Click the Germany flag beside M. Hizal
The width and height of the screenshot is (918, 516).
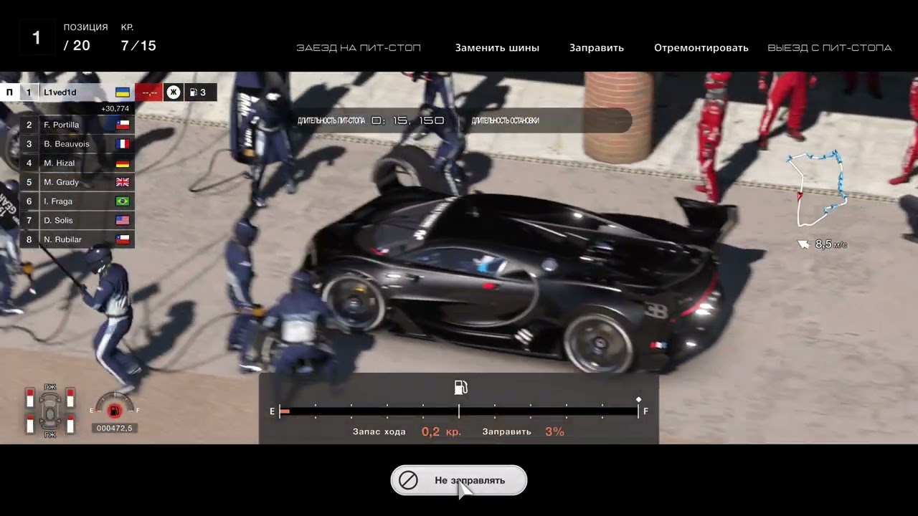point(123,163)
